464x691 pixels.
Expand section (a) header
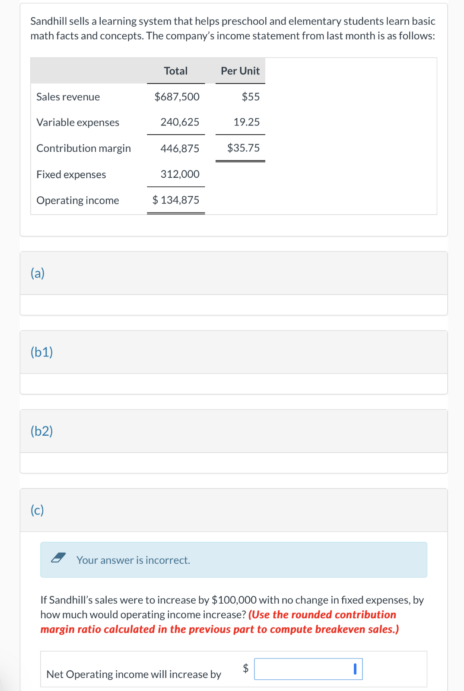[234, 273]
